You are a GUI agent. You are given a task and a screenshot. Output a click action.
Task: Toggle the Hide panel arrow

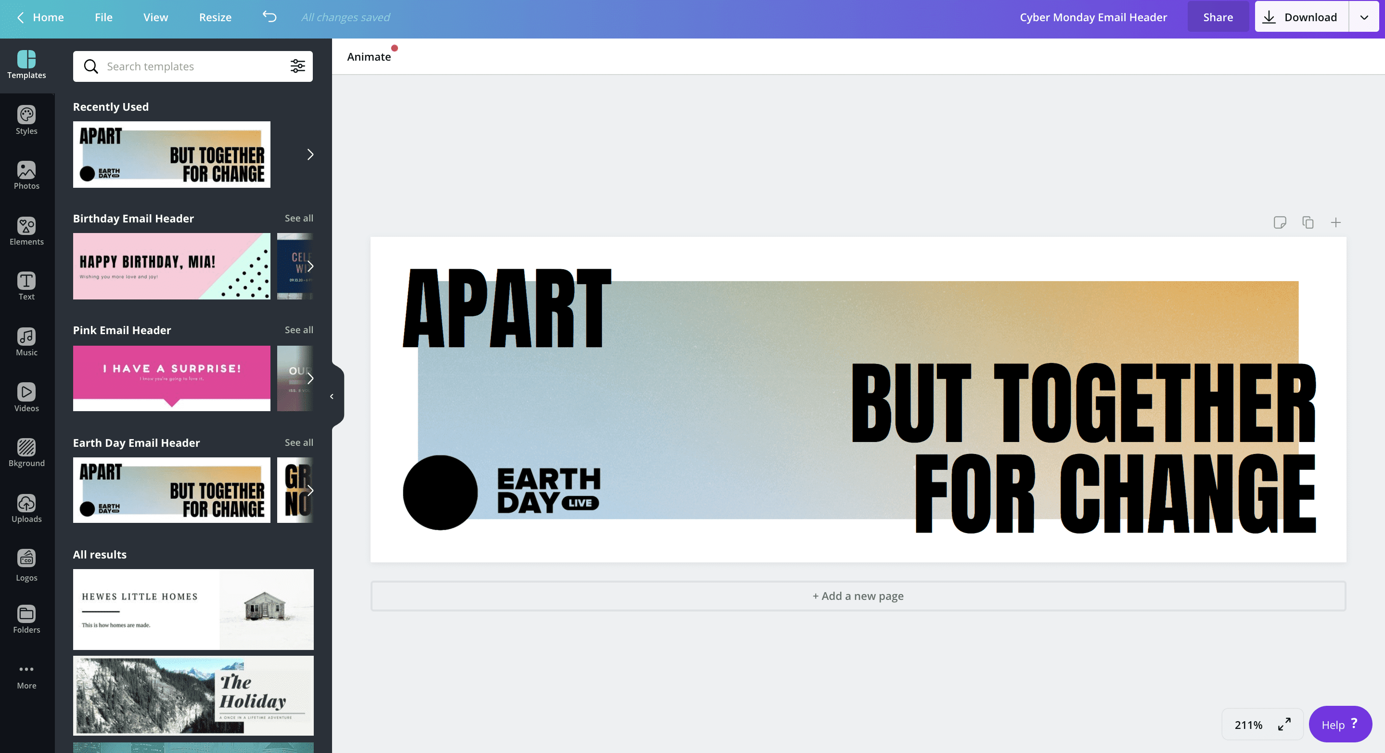pyautogui.click(x=330, y=396)
